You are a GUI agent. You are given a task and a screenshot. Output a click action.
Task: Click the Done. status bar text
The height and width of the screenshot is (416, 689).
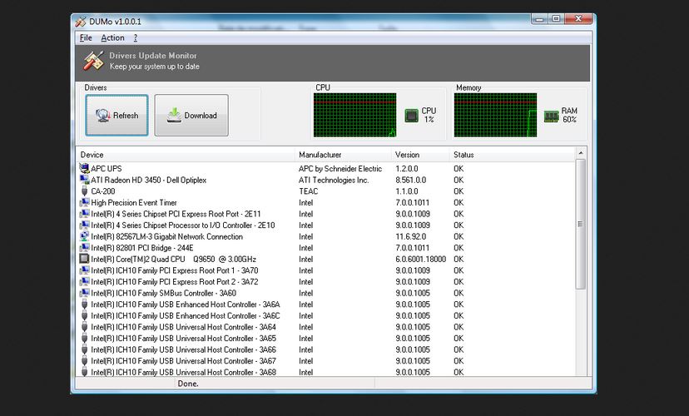pos(187,384)
